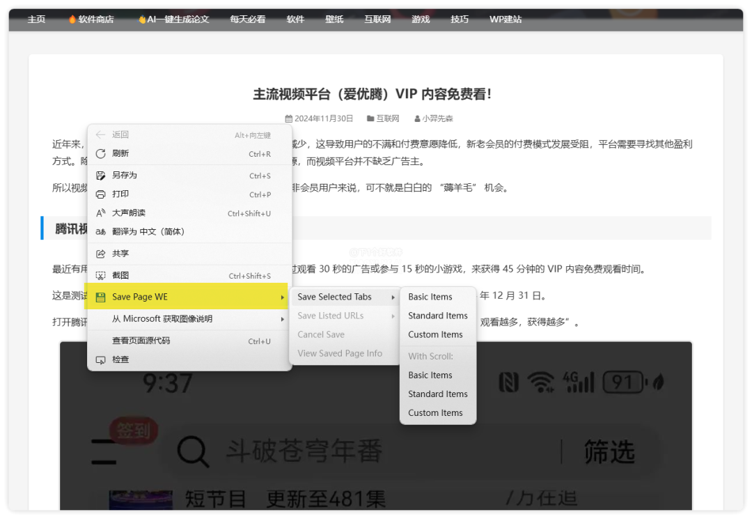This screenshot has height=519, width=752.
Task: Click the green Save Page WE icon
Action: [x=100, y=297]
